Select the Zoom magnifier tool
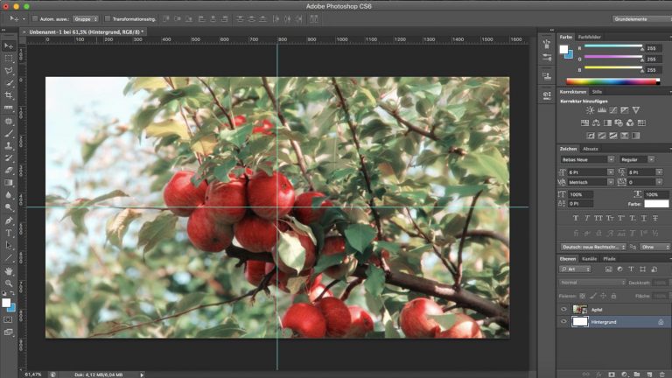 click(x=9, y=283)
